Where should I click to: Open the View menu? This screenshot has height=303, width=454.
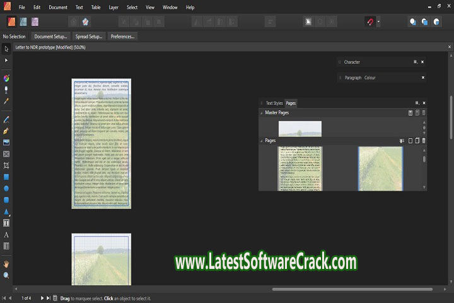[x=150, y=7]
